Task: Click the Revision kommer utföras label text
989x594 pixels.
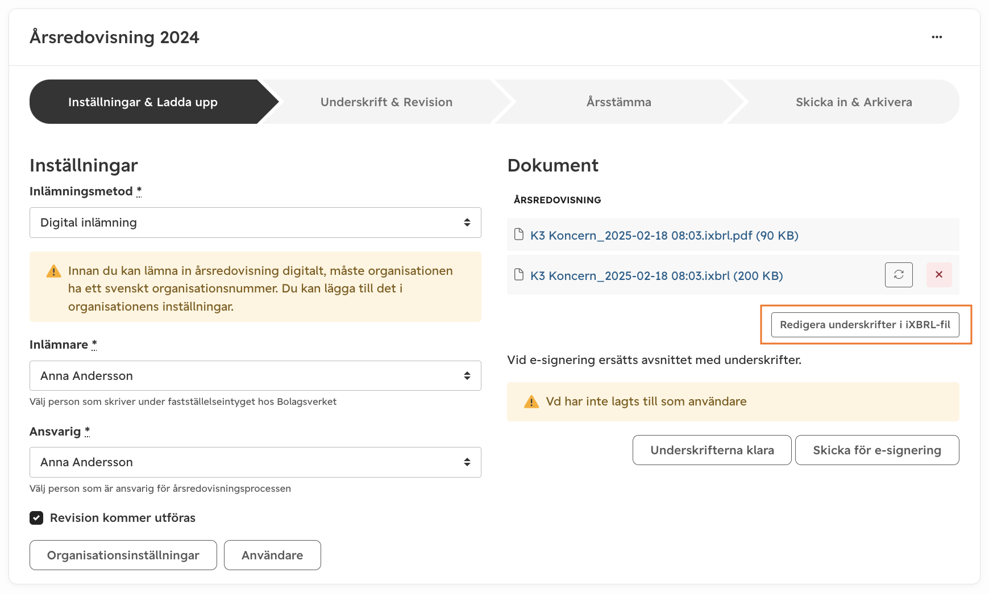Action: coord(123,518)
